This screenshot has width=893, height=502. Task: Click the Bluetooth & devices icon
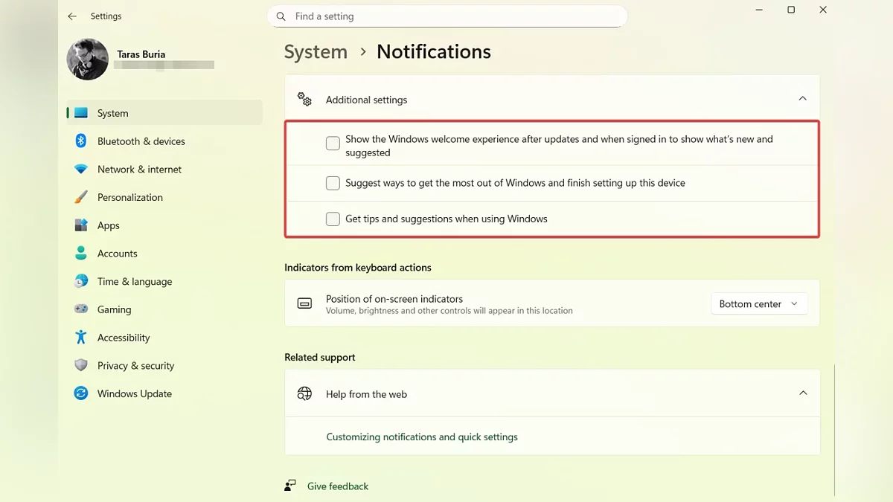pos(81,141)
